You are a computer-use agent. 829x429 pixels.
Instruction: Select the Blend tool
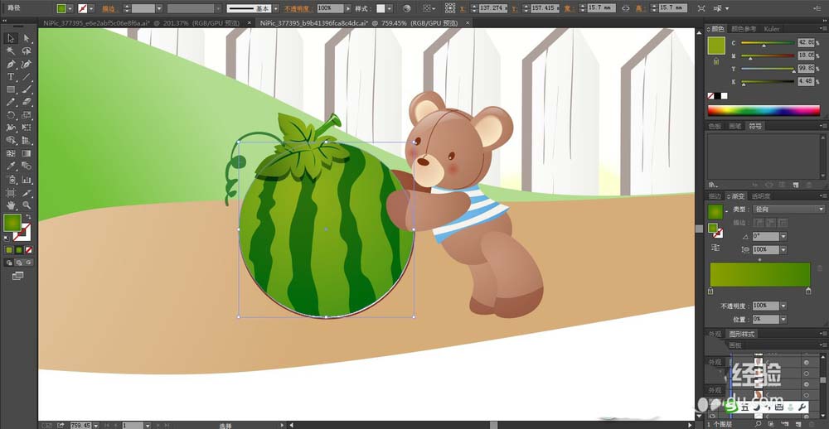[x=27, y=166]
